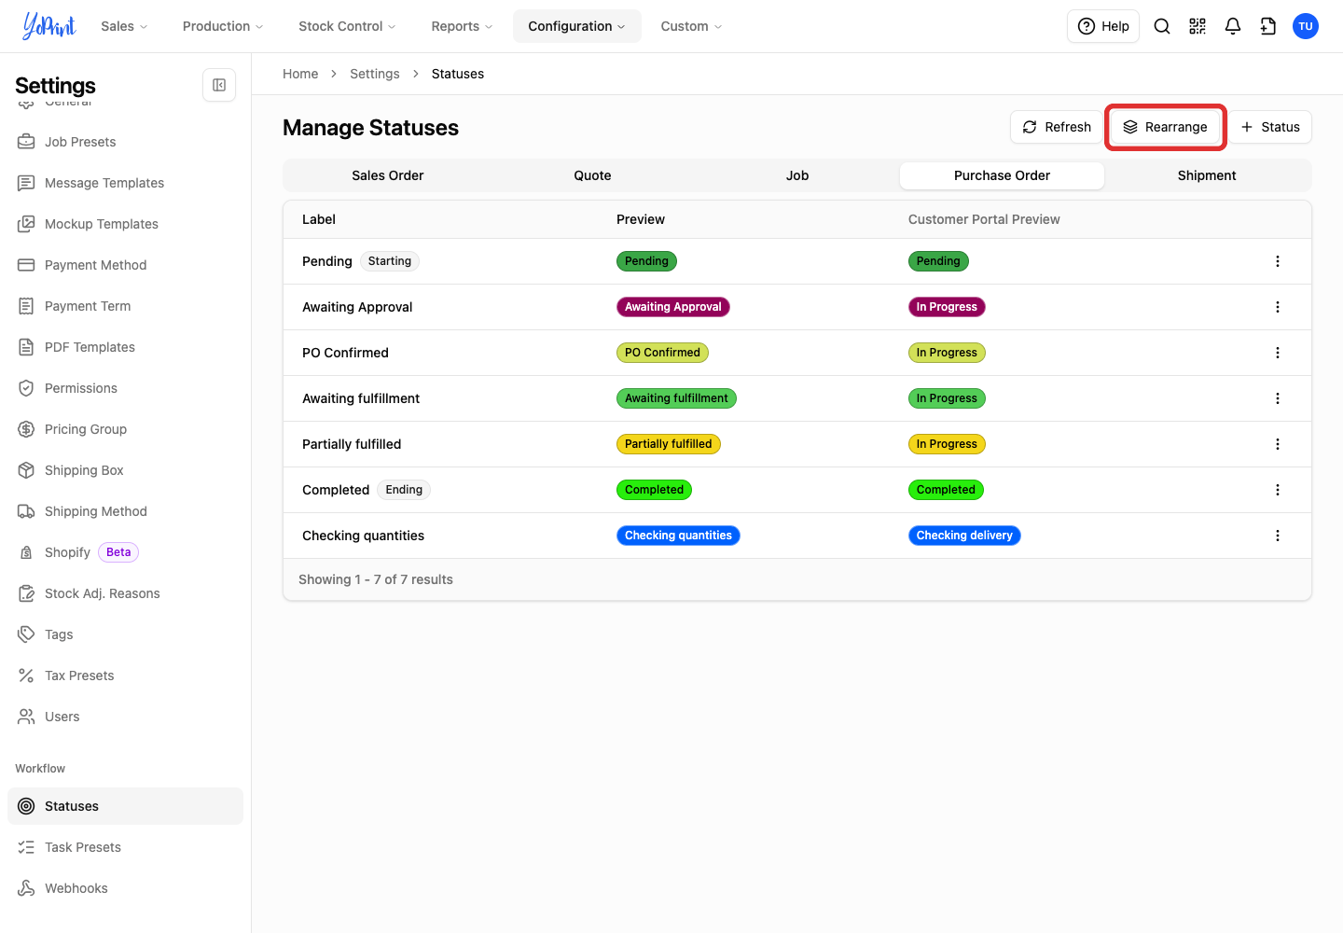
Task: Go to Settings breadcrumb link
Action: [375, 74]
